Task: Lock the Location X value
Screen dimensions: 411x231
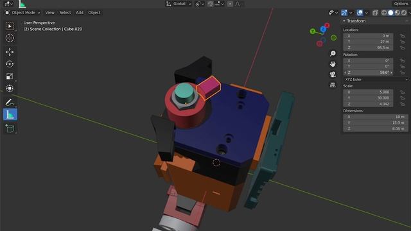Action: click(x=402, y=36)
